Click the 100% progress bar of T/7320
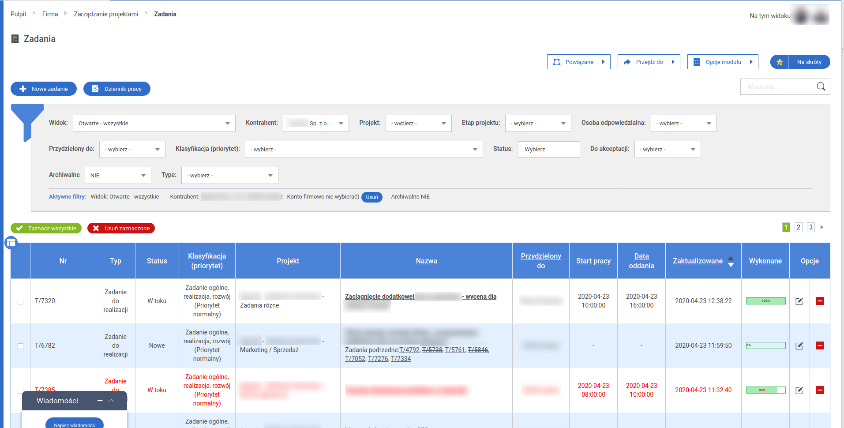 tap(765, 301)
